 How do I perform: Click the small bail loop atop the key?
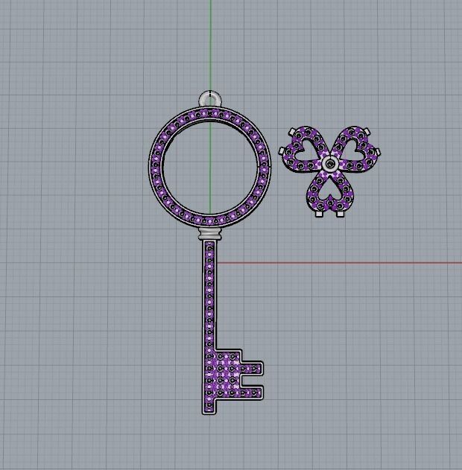coord(209,98)
